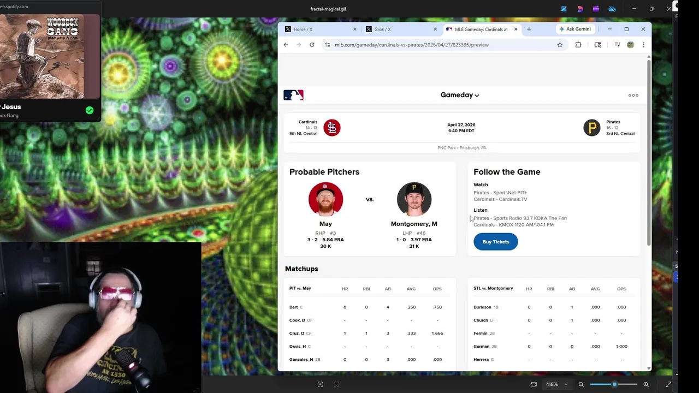Switch to the Grok / X tab

(x=401, y=29)
